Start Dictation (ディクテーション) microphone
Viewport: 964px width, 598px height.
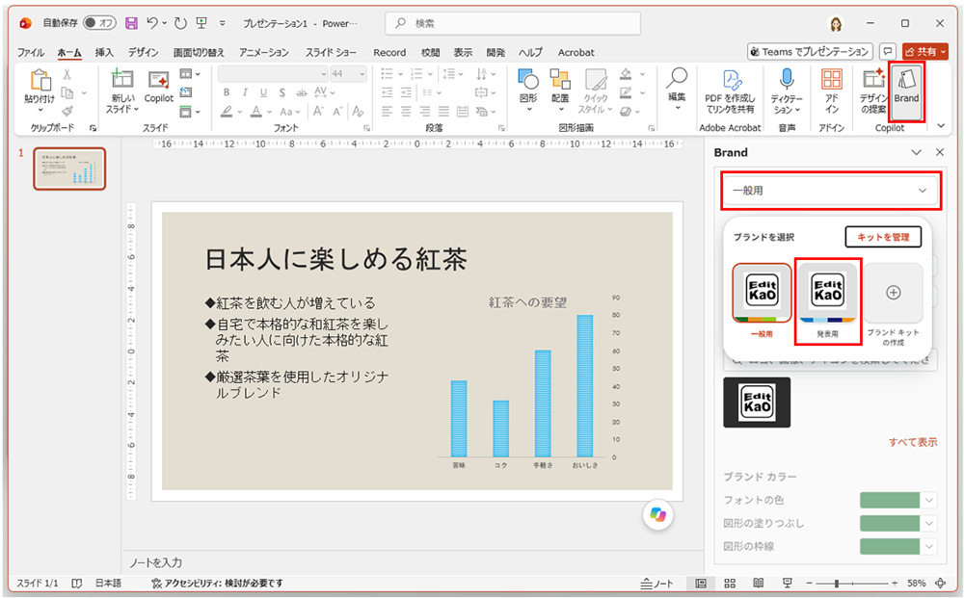click(787, 91)
